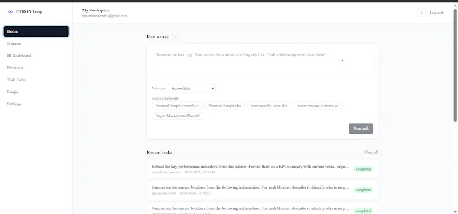Open the Extract key performance indicators task
458x214 pixels.
(262, 169)
